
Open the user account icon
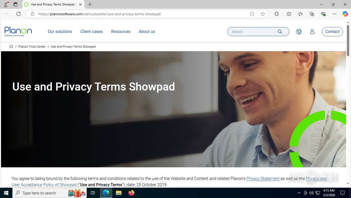click(312, 31)
